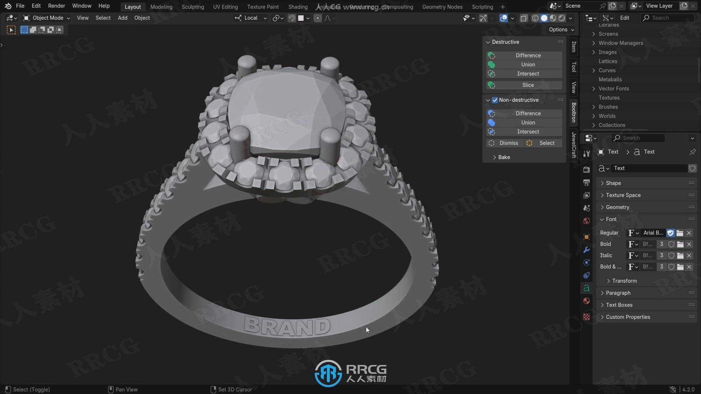This screenshot has width=701, height=394.
Task: Open the Object Mode dropdown
Action: pos(46,18)
